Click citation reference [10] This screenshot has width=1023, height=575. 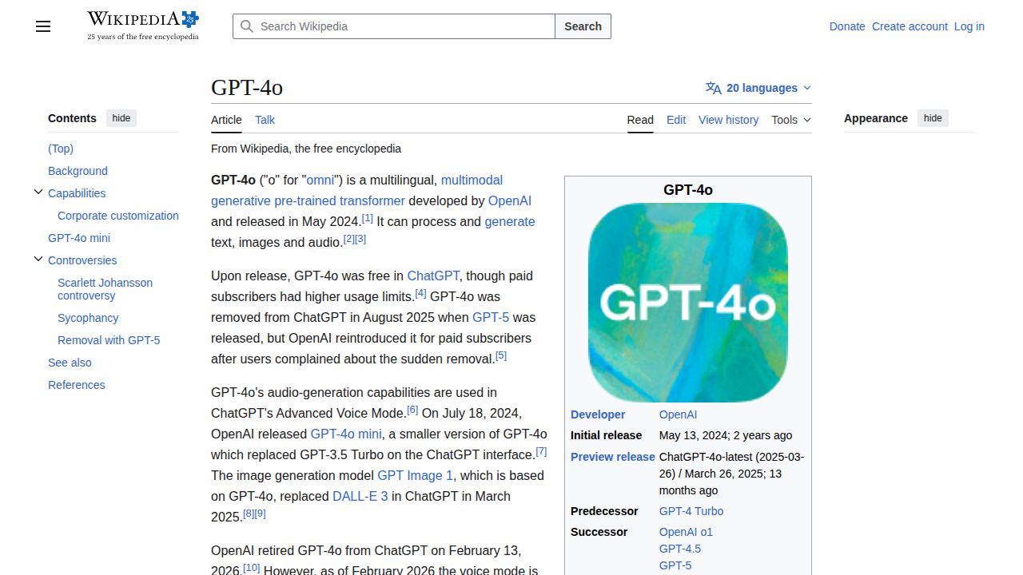[x=252, y=567]
